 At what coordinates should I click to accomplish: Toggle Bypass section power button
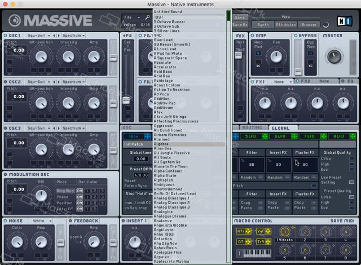point(296,36)
